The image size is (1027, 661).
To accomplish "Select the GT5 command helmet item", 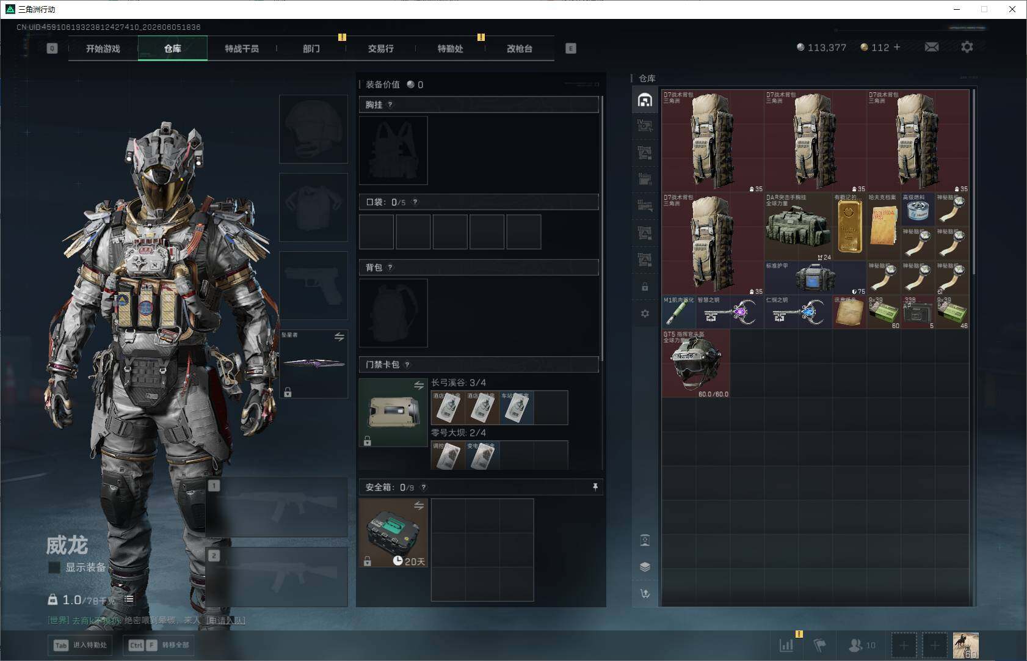I will pyautogui.click(x=696, y=364).
